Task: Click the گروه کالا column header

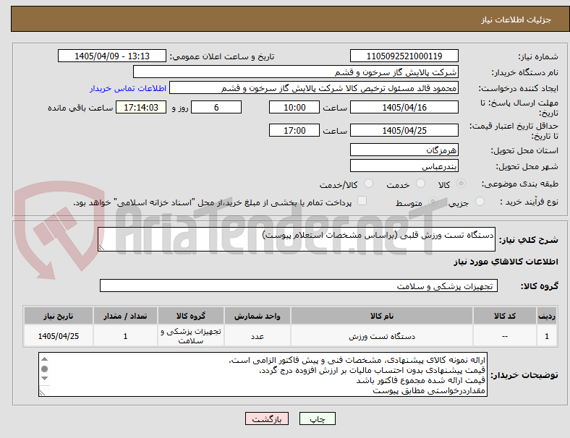Action: coord(191,316)
